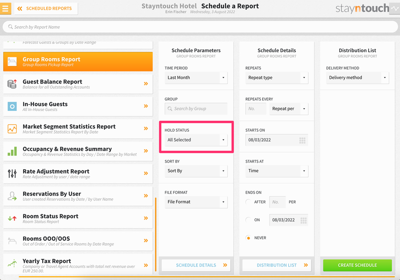Viewport: 400px width, 280px height.
Task: Click the Market Segment Statistics chart icon
Action: pos(12,129)
